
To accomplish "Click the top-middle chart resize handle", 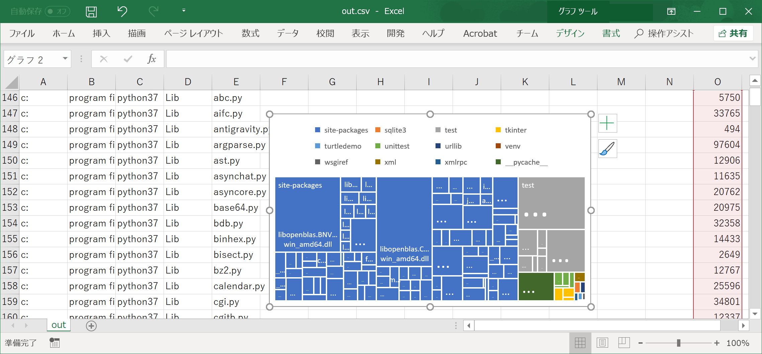I will (430, 114).
